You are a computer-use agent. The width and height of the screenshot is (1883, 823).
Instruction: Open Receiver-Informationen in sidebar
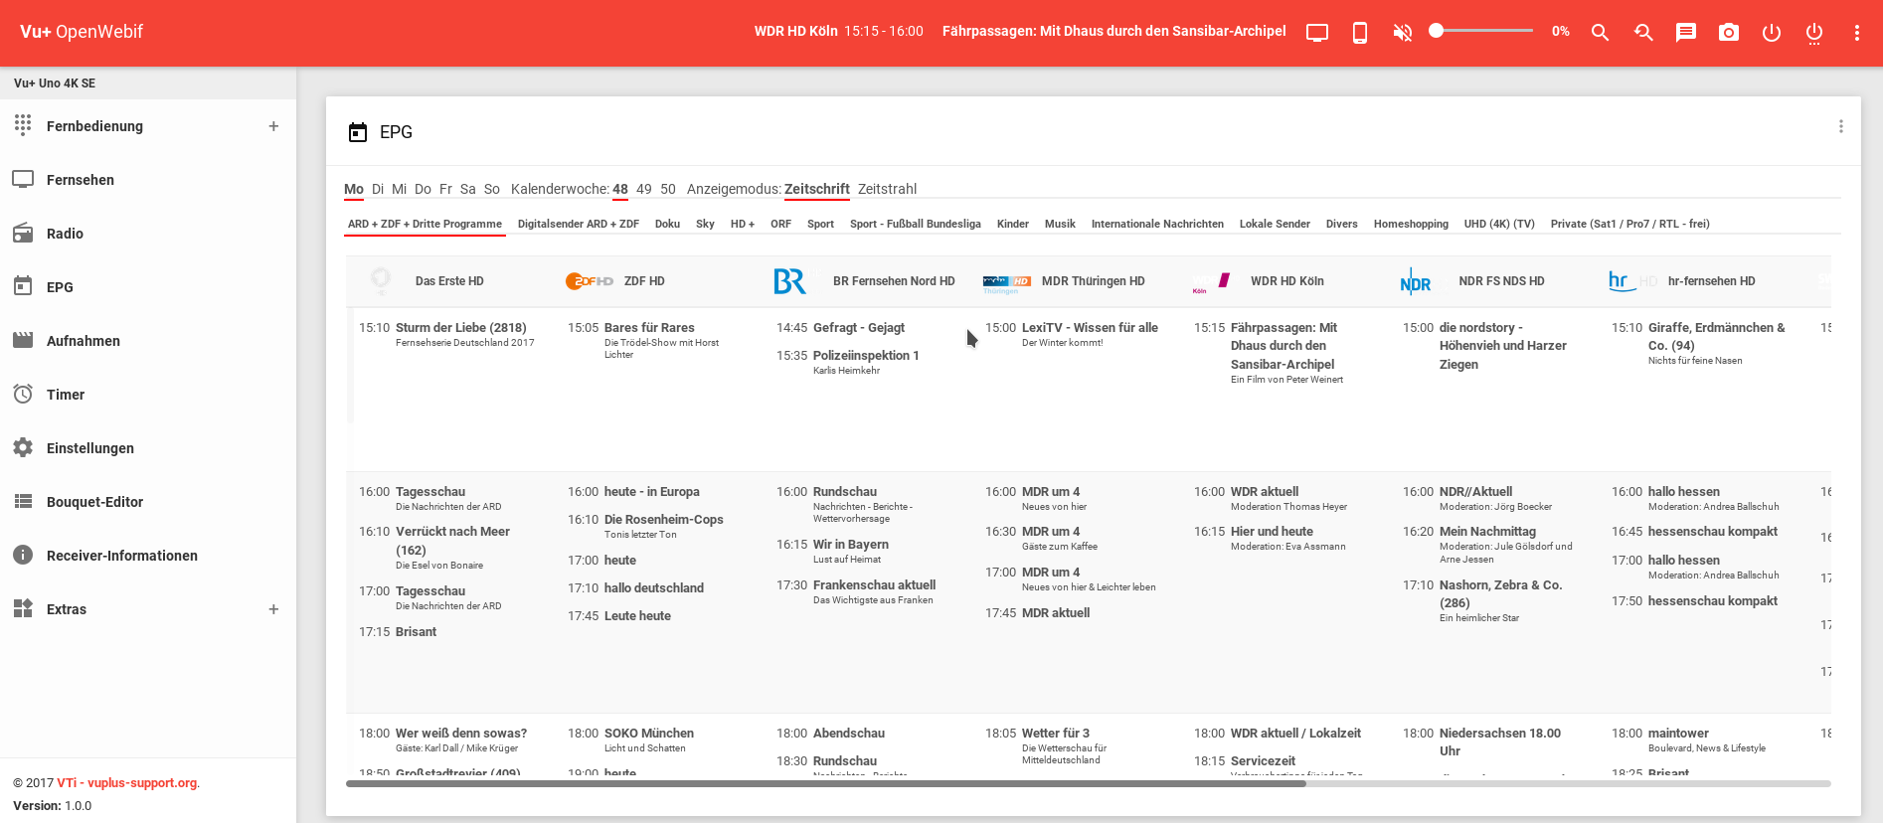point(148,556)
